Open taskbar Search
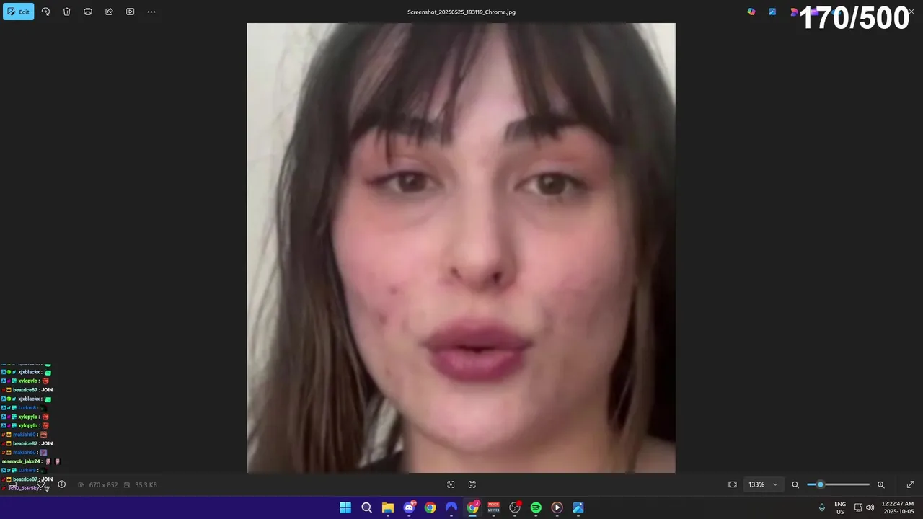Image resolution: width=923 pixels, height=519 pixels. tap(366, 507)
